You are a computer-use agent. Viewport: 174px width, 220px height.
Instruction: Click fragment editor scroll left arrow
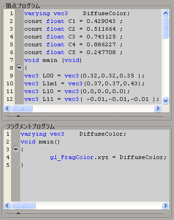[x=7, y=205]
